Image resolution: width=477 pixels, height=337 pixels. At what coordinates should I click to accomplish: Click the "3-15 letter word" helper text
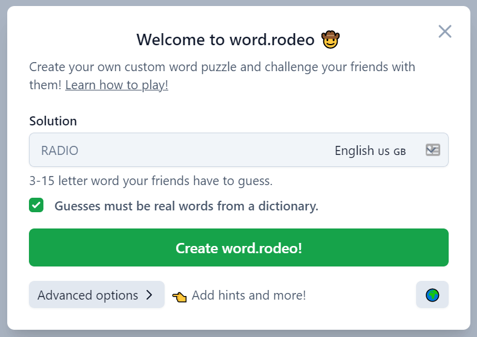point(151,181)
